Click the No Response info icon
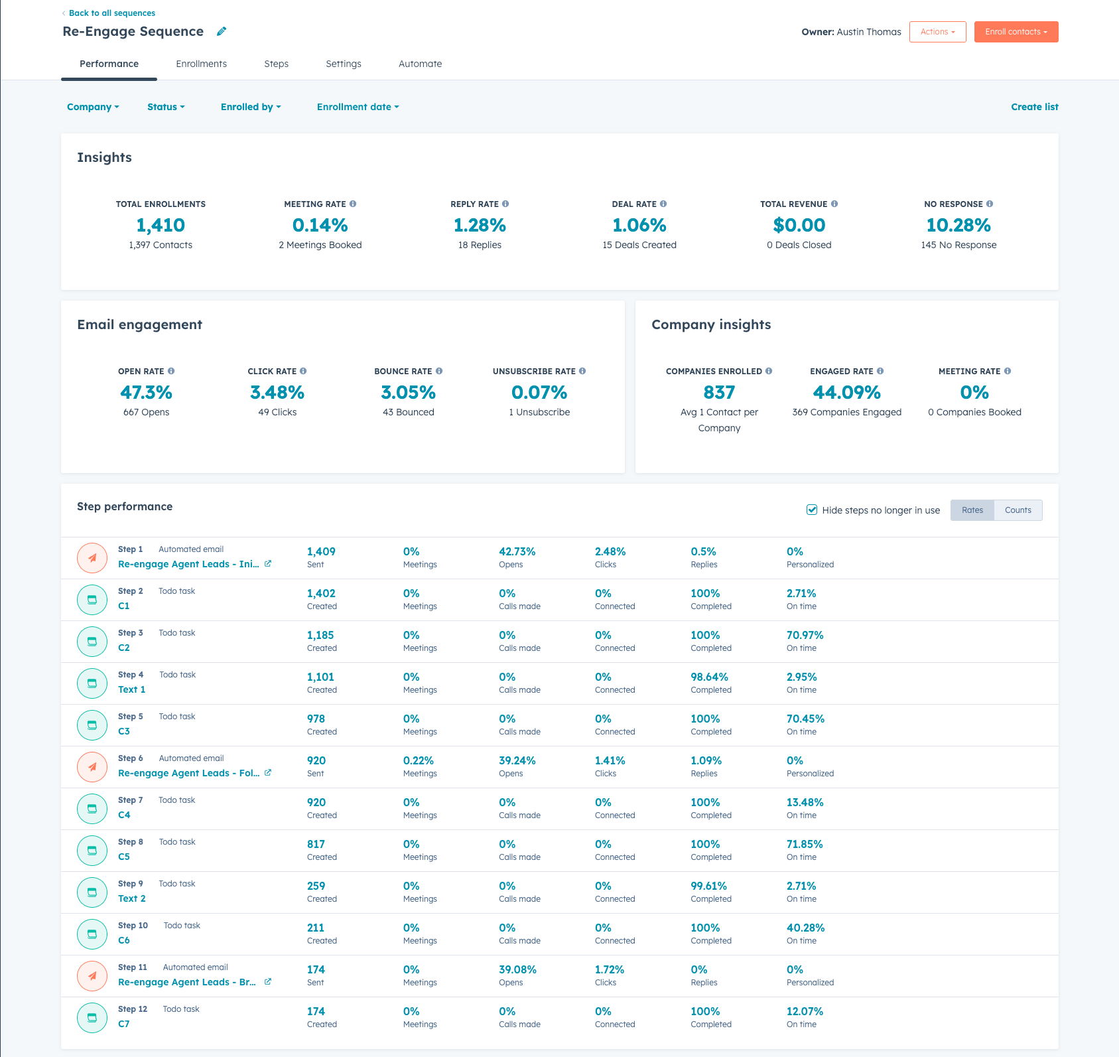The width and height of the screenshot is (1119, 1057). [990, 204]
